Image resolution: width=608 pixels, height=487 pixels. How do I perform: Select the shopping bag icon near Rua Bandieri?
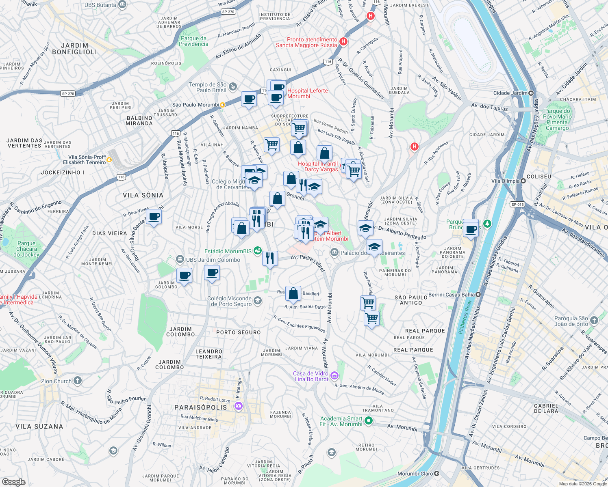[293, 293]
